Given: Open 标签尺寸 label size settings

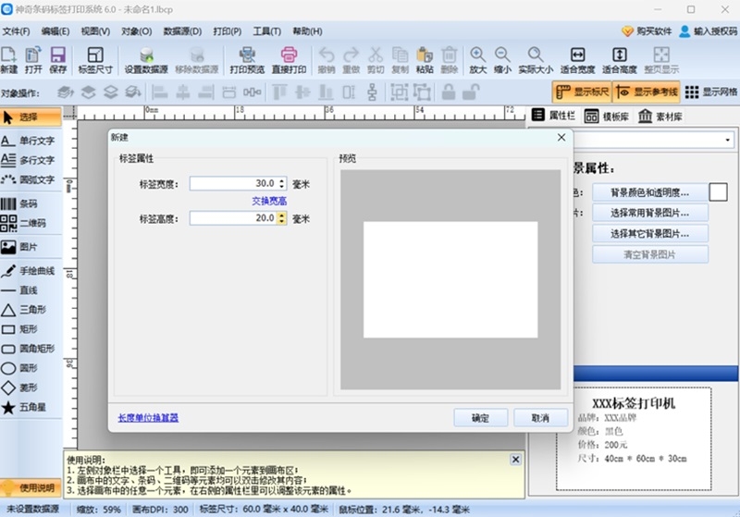Looking at the screenshot, I should click(95, 60).
